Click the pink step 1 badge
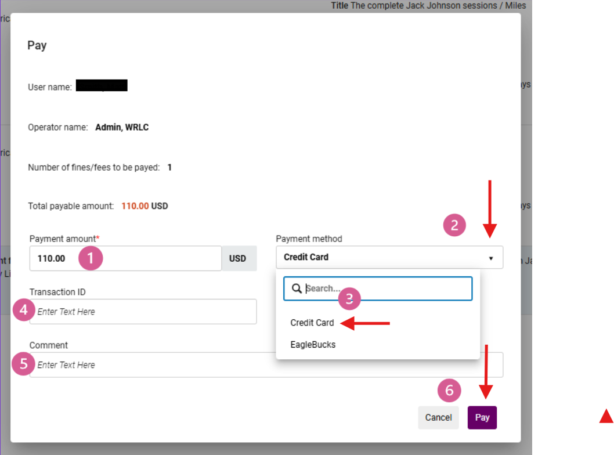Viewport: 614px width, 455px height. point(91,258)
